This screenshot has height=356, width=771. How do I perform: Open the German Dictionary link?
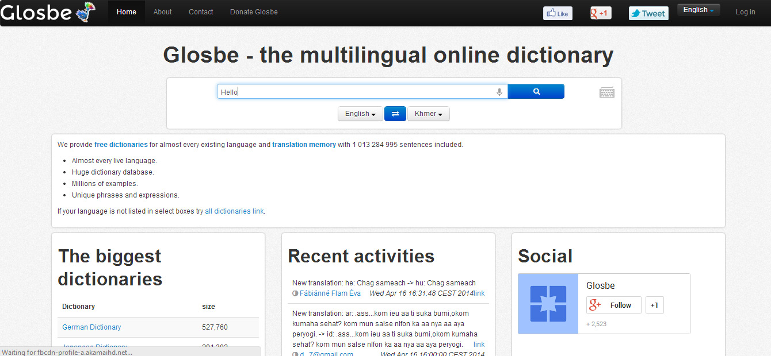point(91,327)
